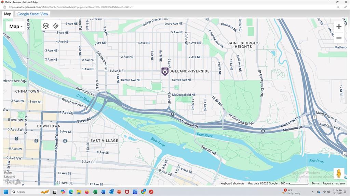Click the Street View pegman icon
This screenshot has height=196, width=350.
pyautogui.click(x=339, y=173)
